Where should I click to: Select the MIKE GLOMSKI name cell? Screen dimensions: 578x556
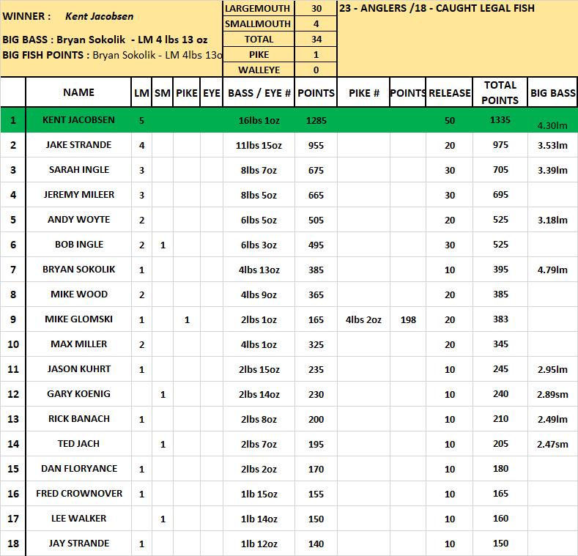pyautogui.click(x=78, y=319)
